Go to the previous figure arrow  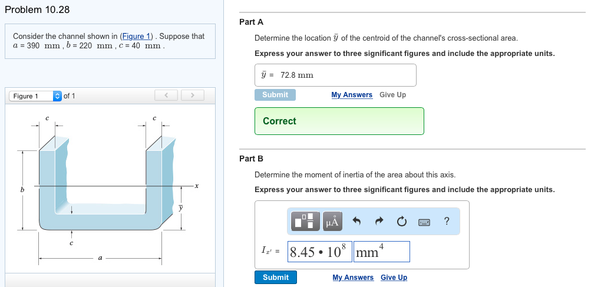(x=166, y=95)
